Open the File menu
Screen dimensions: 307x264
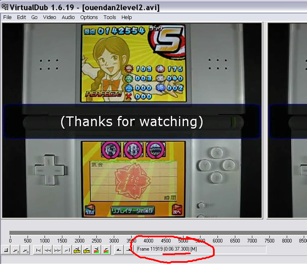pos(7,17)
